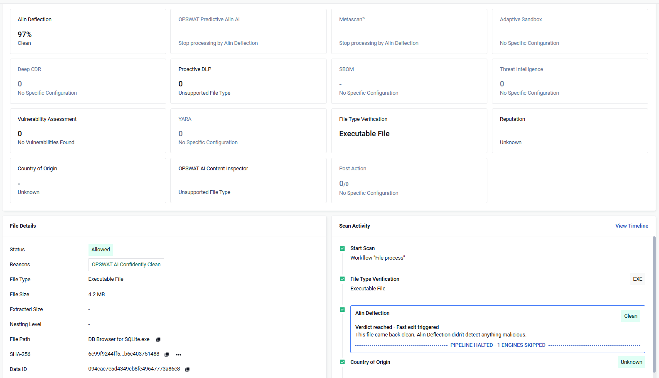The width and height of the screenshot is (659, 378).
Task: Copy the SHA-256 hash
Action: coord(167,355)
